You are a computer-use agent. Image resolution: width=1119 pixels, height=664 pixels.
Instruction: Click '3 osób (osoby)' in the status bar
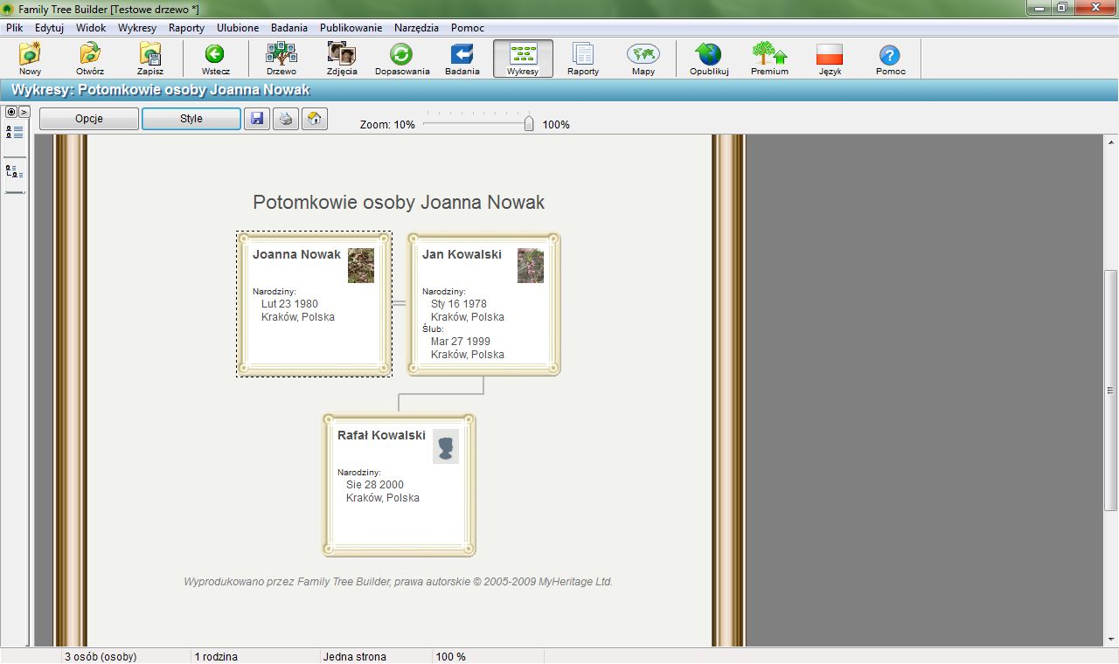point(101,656)
